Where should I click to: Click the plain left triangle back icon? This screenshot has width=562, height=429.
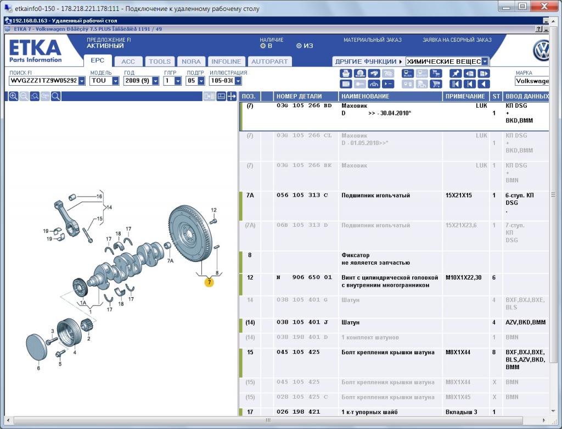click(484, 84)
